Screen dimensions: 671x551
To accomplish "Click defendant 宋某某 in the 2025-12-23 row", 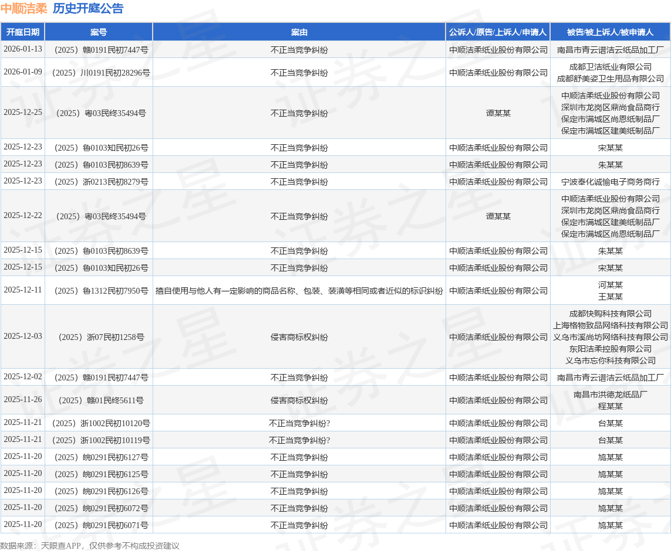I will coord(610,148).
